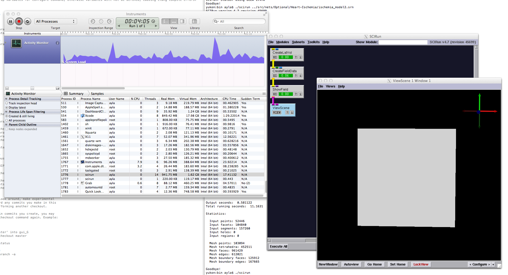Collapse Parent Child Outline section

6,125
